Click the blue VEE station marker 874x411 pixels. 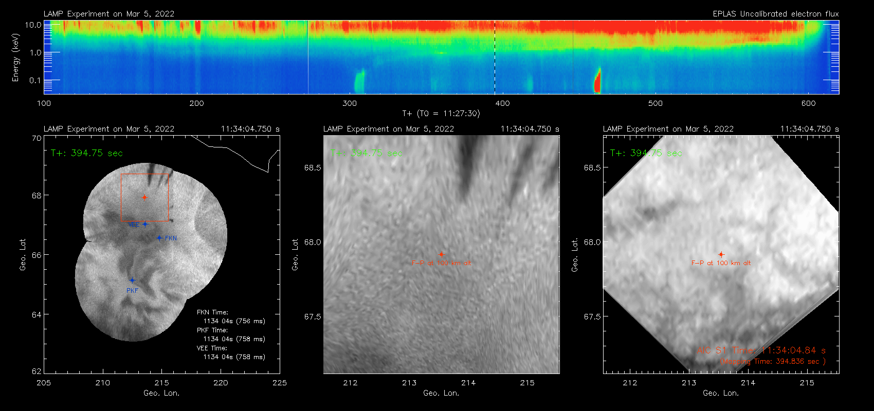click(x=145, y=224)
